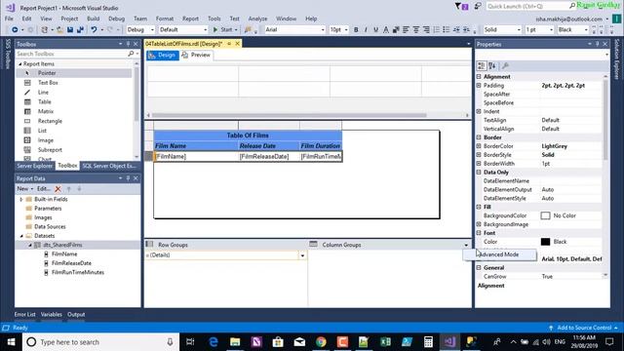Toggle Underline formatting

click(x=375, y=30)
